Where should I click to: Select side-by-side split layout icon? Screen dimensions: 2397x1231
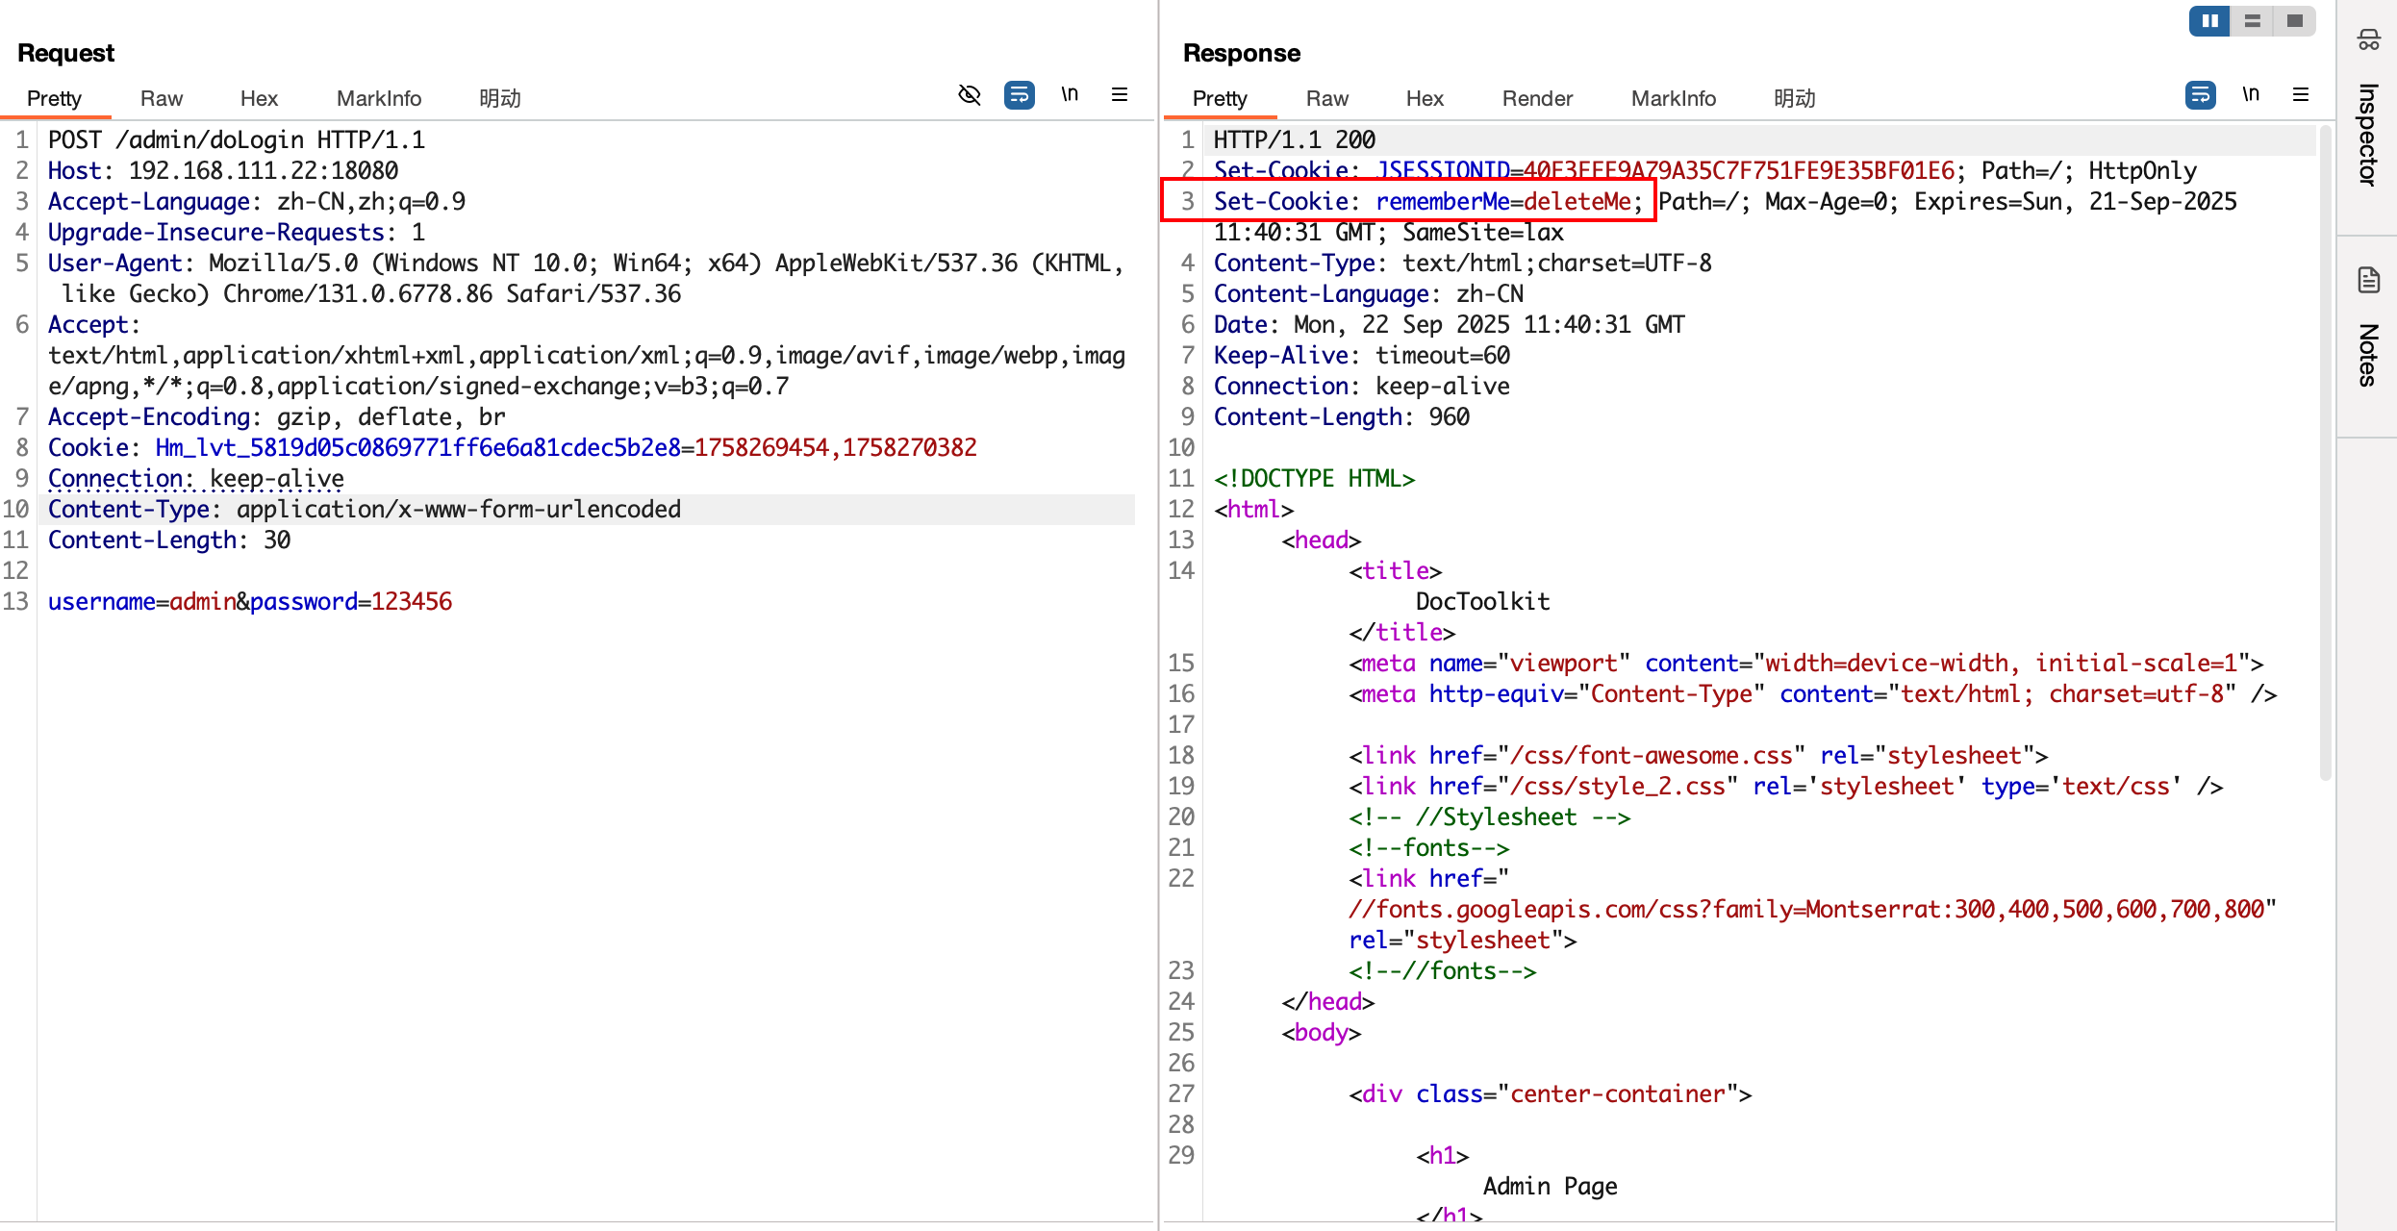[2210, 20]
